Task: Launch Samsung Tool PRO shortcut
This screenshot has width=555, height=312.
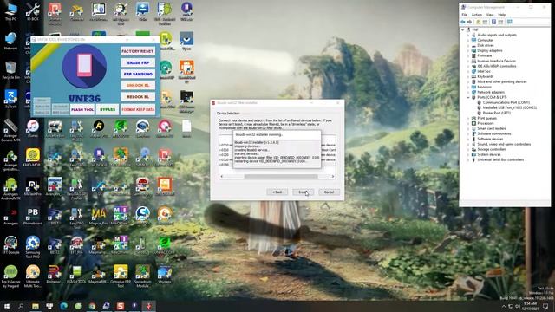Action: [33, 247]
